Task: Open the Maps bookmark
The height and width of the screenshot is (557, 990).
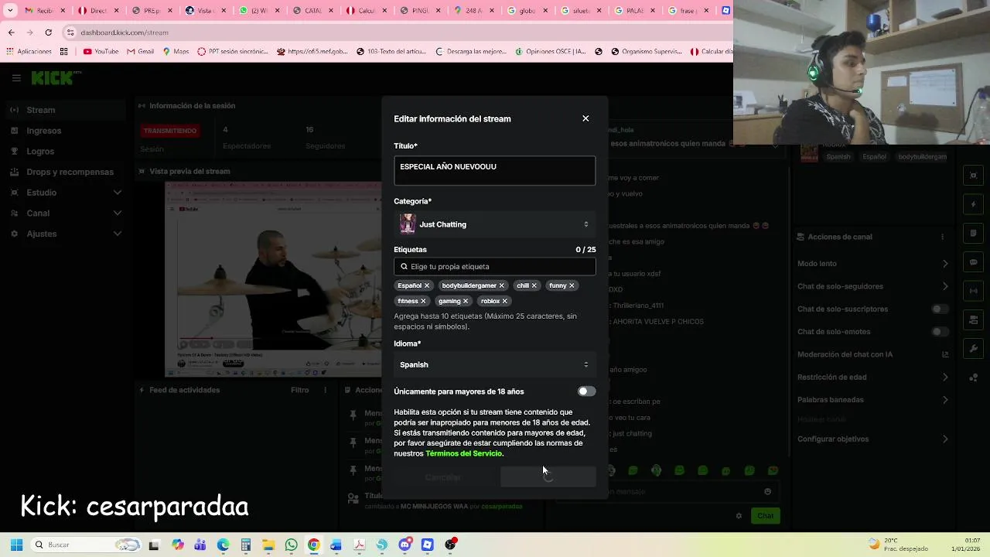Action: (176, 52)
